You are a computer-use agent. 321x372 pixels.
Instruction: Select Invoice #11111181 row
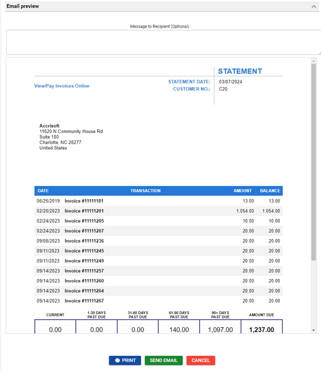point(84,201)
